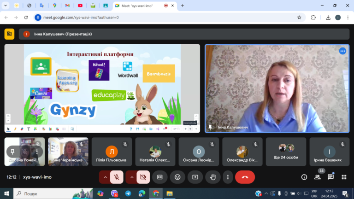Open three-dot options on Інна Калушевич video
354x199 pixels.
[342, 51]
